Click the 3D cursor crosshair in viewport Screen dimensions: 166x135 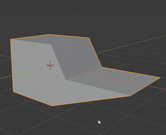50,65
